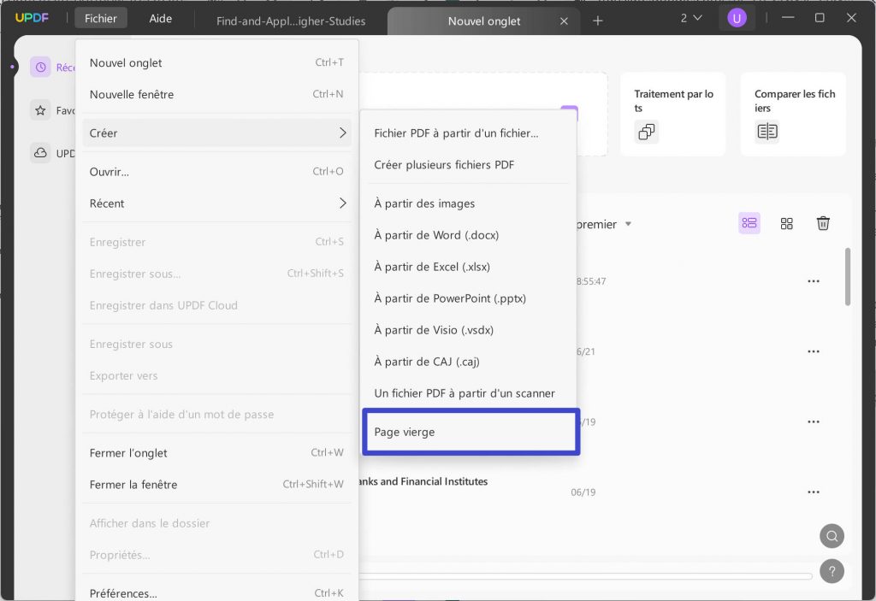Select the Favoris star in the sidebar

40,109
